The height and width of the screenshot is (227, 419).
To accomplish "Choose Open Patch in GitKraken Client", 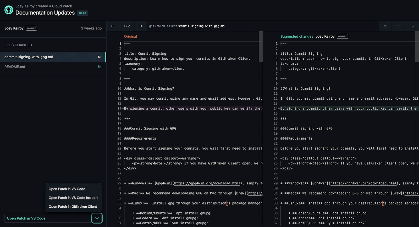I will tap(73, 207).
